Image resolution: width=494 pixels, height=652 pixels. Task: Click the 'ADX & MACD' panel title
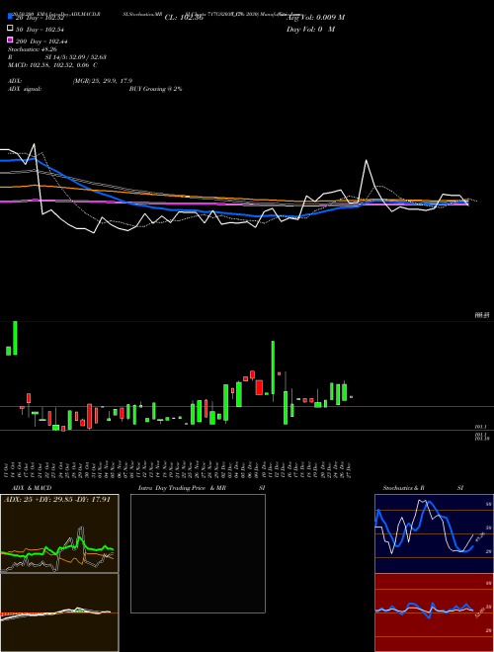32,488
